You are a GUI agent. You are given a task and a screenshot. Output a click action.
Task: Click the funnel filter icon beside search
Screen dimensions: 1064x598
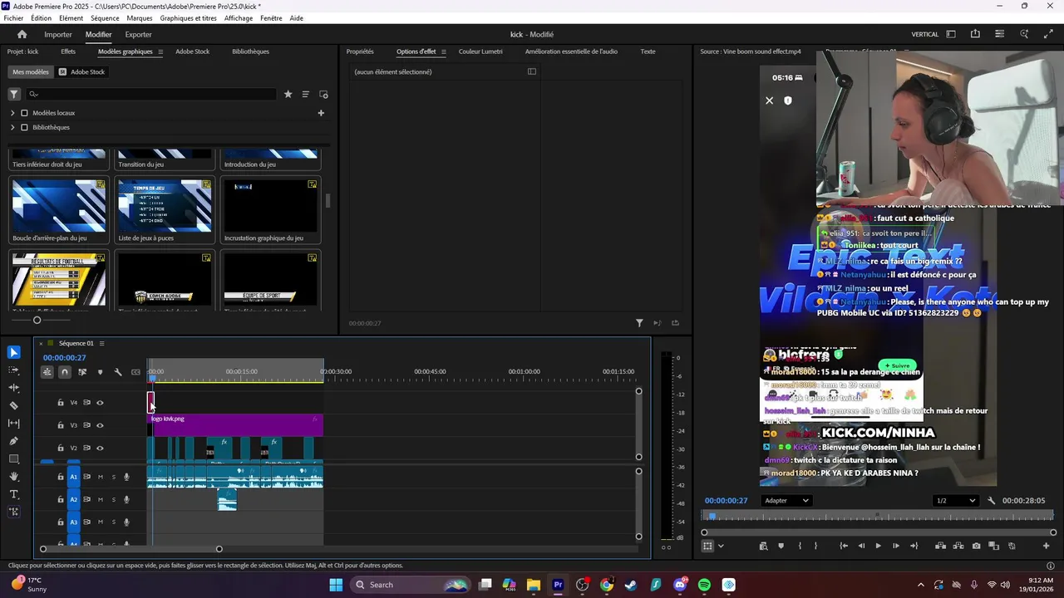[x=14, y=94]
